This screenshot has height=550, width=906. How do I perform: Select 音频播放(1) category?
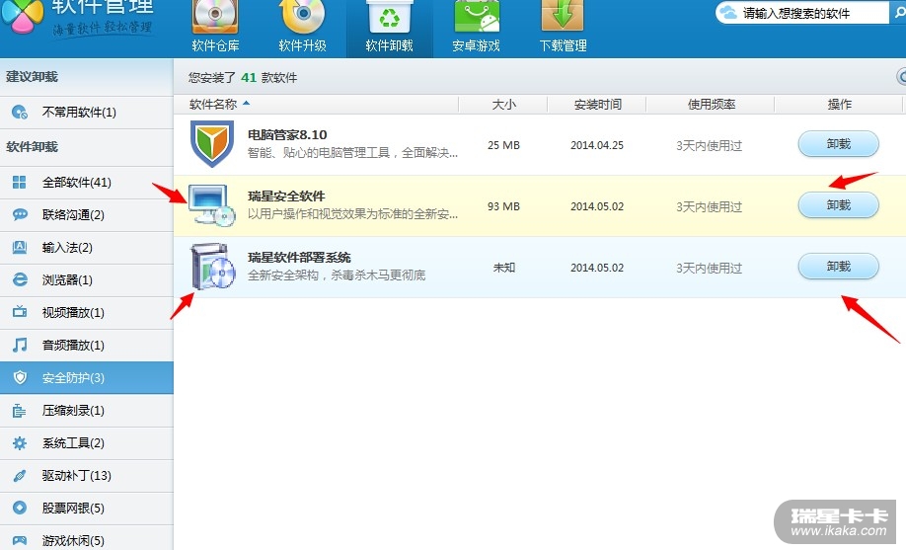87,346
